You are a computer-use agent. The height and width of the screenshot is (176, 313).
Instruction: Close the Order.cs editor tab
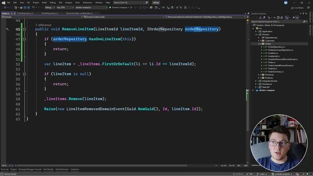pos(15,13)
